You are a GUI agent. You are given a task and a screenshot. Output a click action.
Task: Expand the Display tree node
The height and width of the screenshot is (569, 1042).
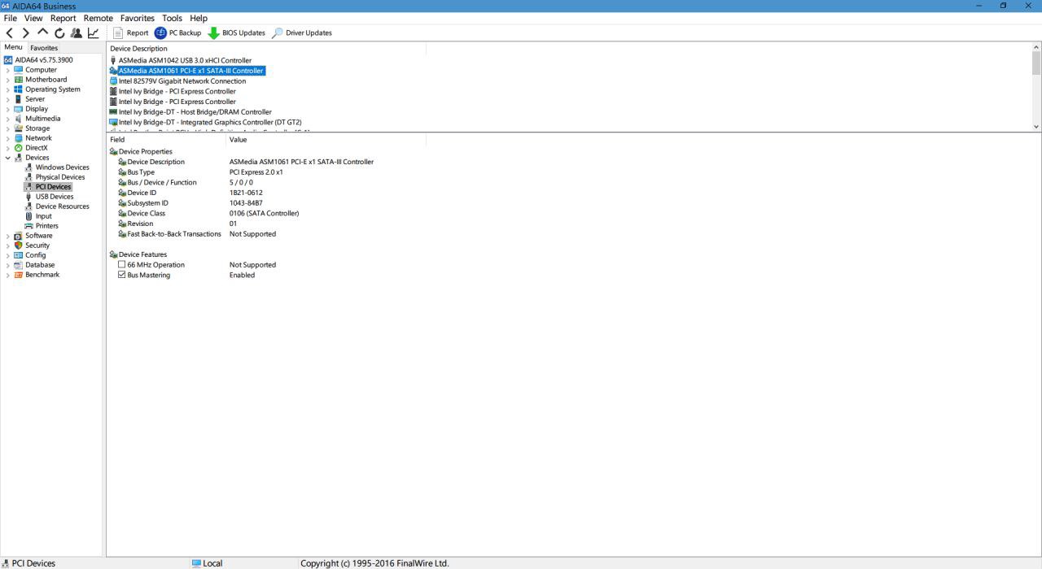(x=8, y=109)
